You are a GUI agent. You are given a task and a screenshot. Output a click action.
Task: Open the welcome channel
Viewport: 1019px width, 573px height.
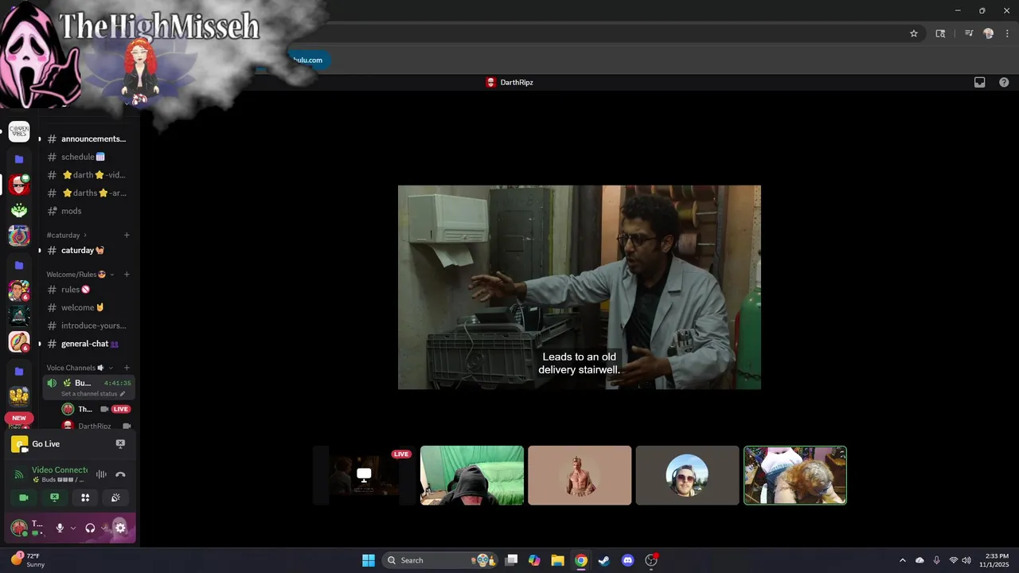[88, 307]
